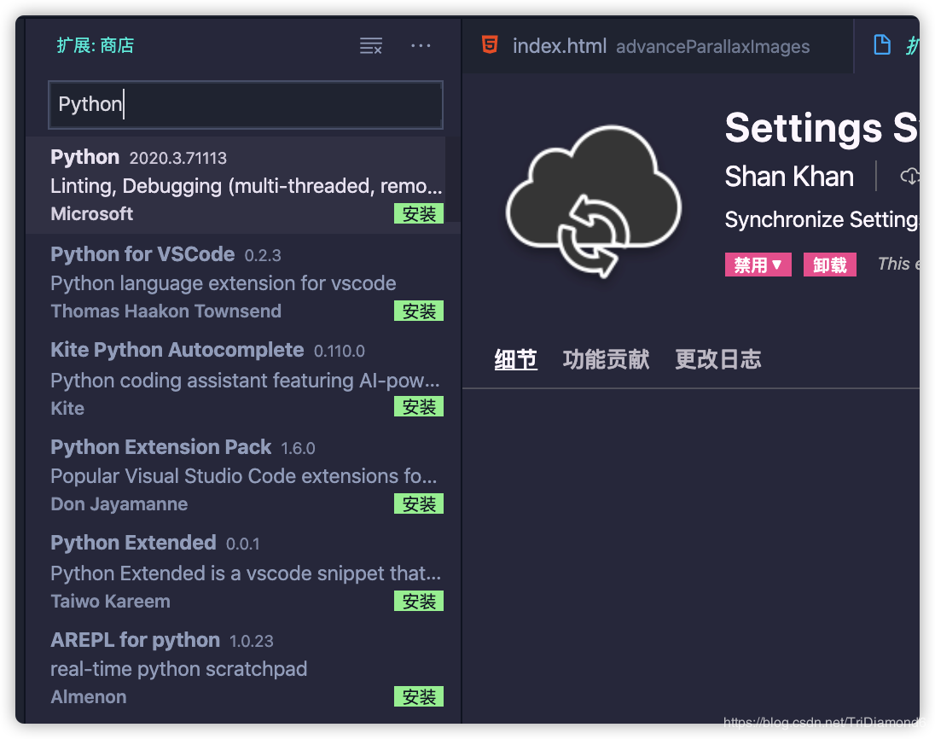Click the Taiwo Kareem publisher text
Viewport: 935px width, 739px height.
110,602
